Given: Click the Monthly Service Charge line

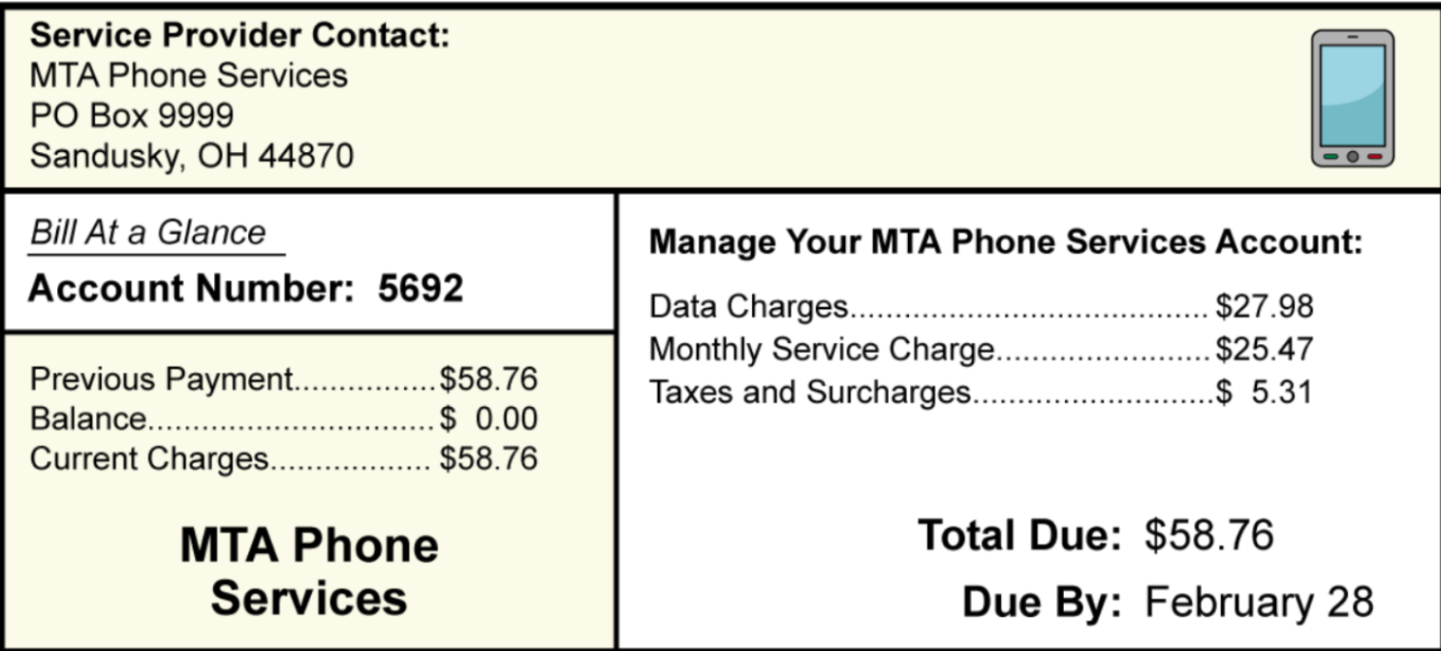Looking at the screenshot, I should pos(981,349).
